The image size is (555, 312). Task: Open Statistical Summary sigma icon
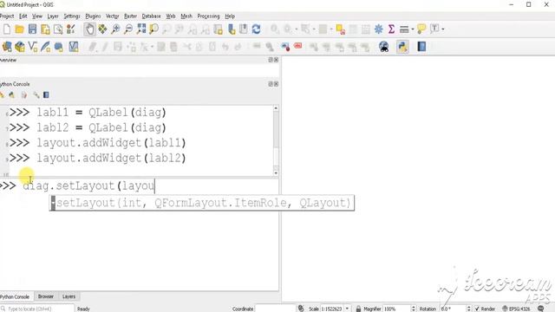click(391, 29)
